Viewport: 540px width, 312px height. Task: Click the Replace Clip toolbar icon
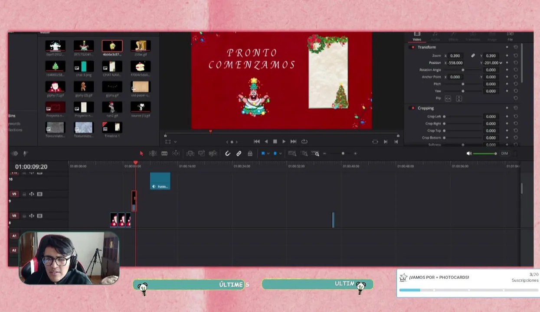point(213,153)
